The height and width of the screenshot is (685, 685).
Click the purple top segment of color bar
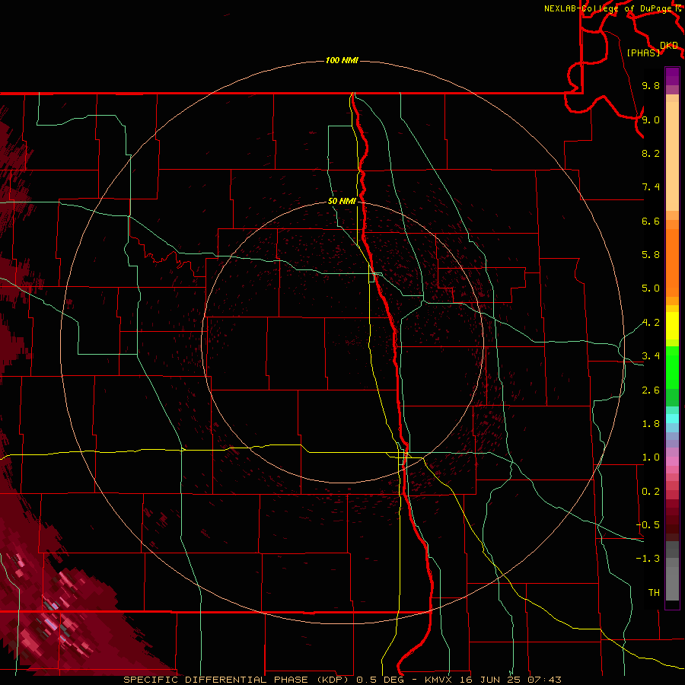[x=672, y=76]
